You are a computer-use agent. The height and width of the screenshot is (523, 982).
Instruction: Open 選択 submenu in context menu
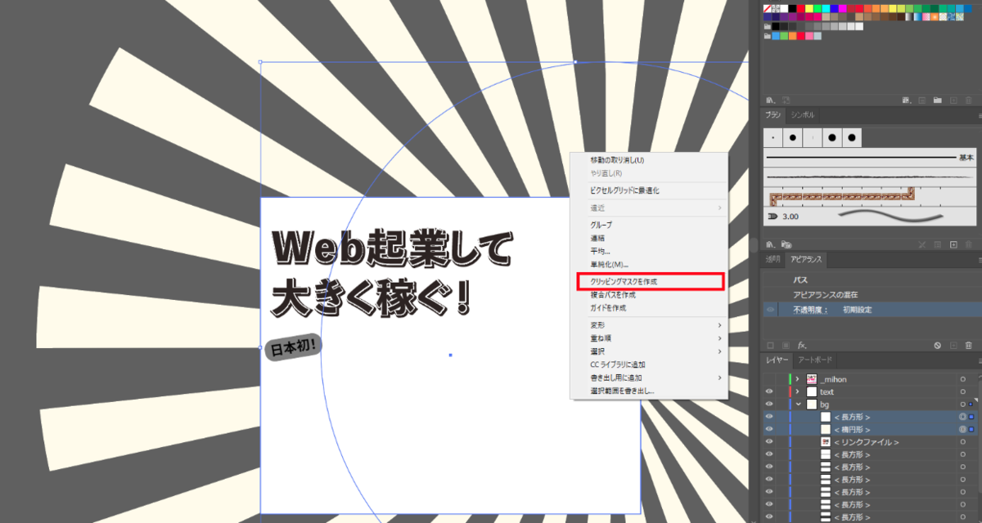coord(648,351)
